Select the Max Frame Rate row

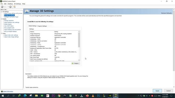click(x=54, y=57)
